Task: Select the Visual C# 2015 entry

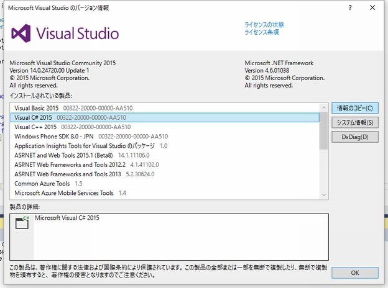Action: 34,117
